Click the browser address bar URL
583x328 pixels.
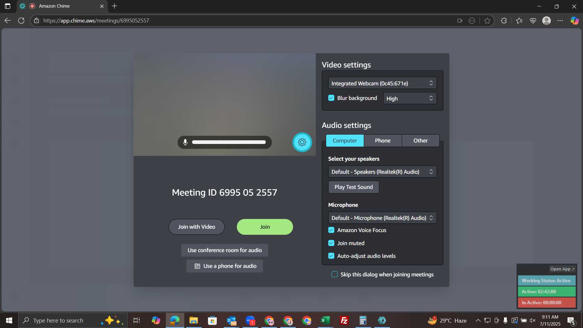[96, 21]
